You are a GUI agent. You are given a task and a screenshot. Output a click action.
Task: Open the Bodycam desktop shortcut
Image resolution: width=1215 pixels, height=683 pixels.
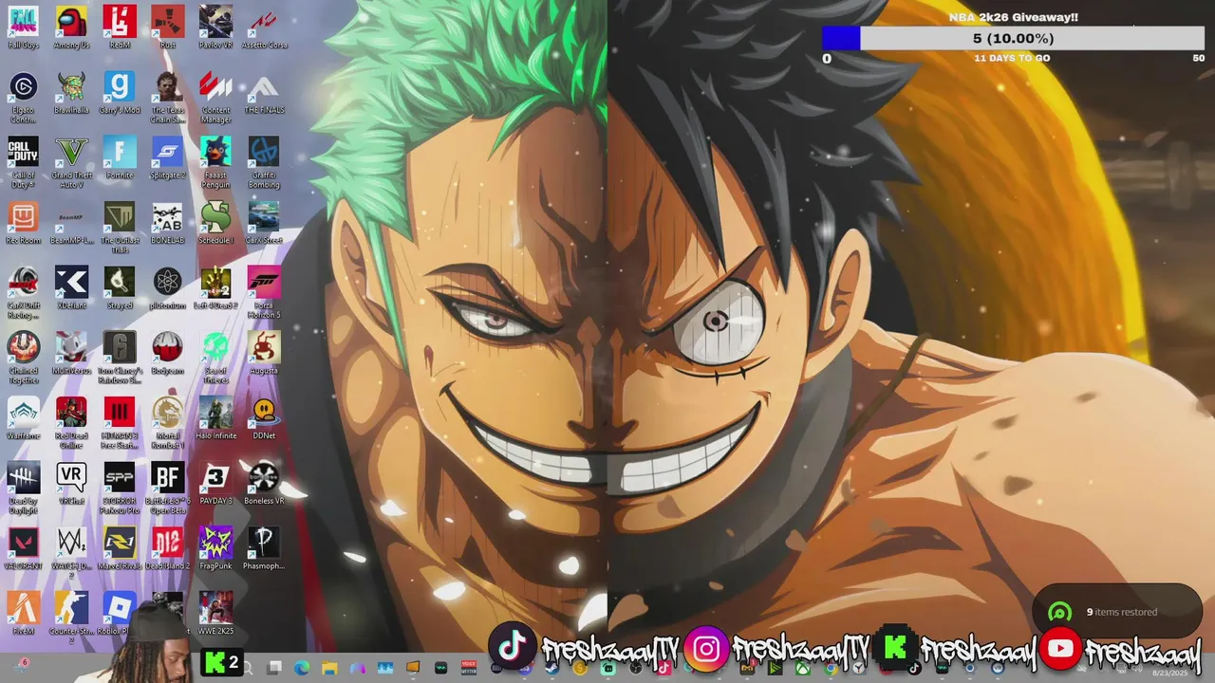pos(168,353)
